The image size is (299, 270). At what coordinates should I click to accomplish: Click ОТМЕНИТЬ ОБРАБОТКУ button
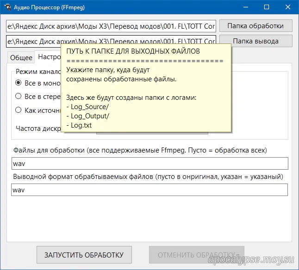[197, 255]
